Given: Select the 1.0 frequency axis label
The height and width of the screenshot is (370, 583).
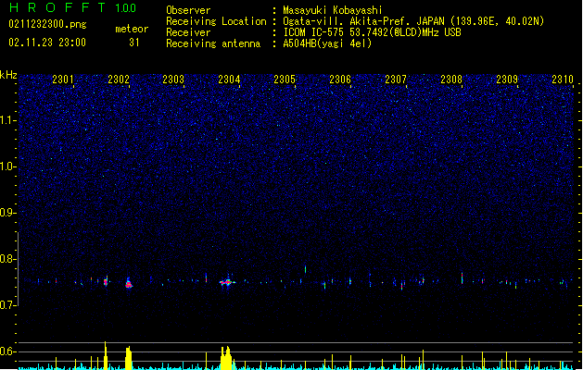Looking at the screenshot, I should click(7, 166).
